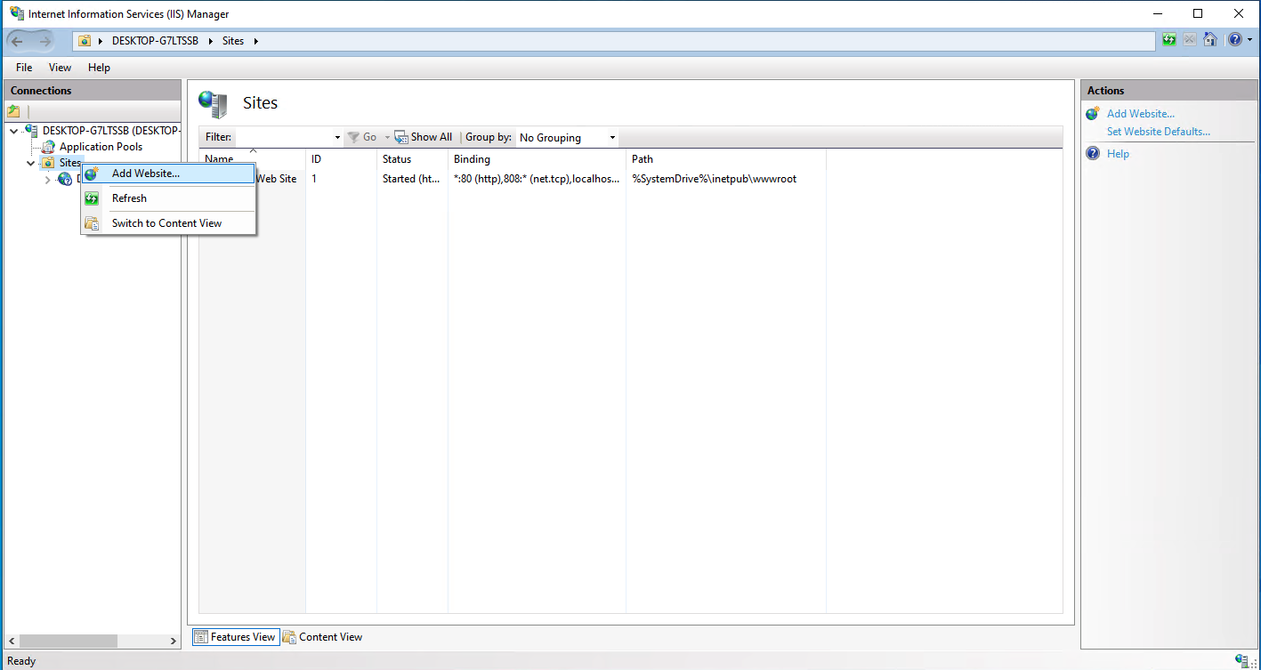Click the Connections scrollbar right arrow
Image resolution: width=1261 pixels, height=670 pixels.
click(x=174, y=641)
